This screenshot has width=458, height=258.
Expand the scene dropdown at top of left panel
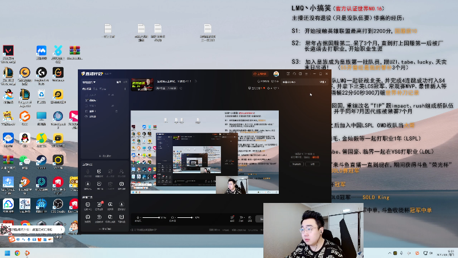[89, 82]
